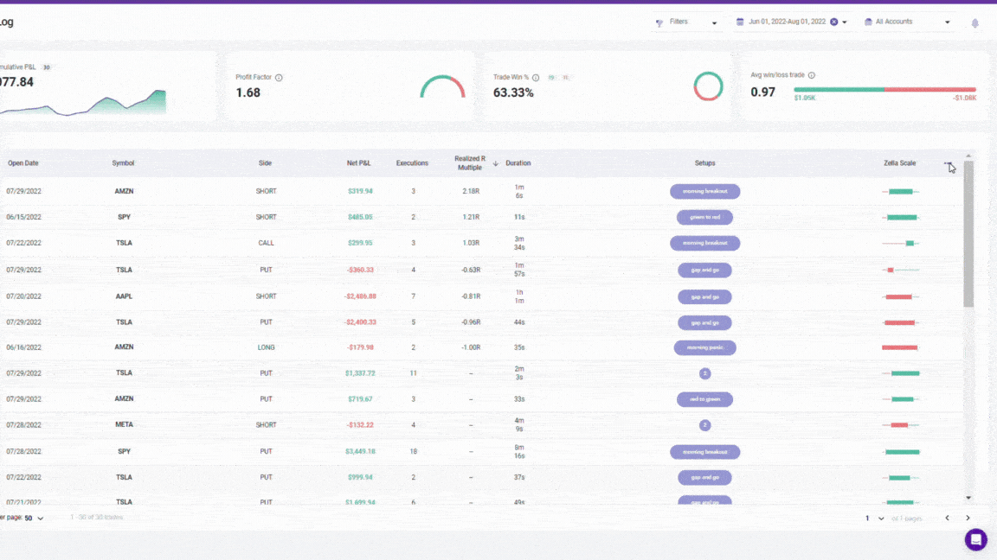The image size is (997, 560).
Task: Change the rows per page dropdown
Action: point(35,518)
